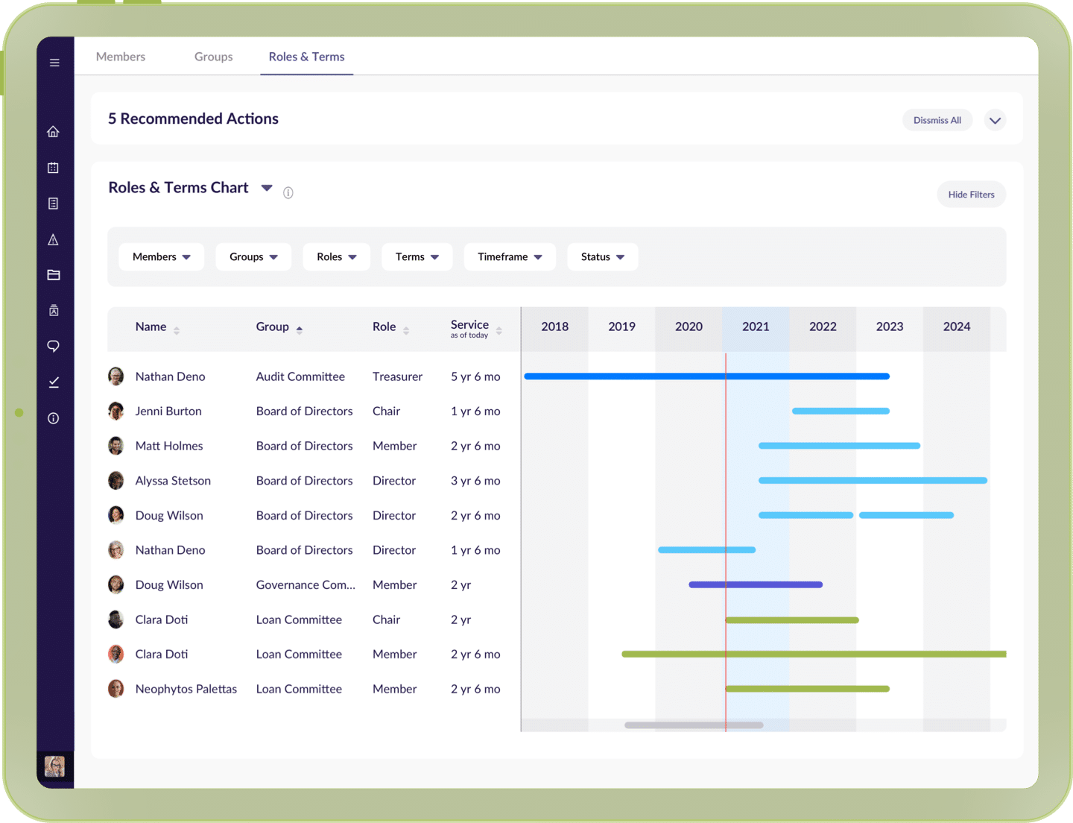Switch to the Groups tab
1073x823 pixels.
tap(213, 57)
